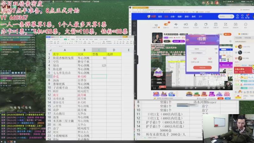Click the first gift icon below player
The width and height of the screenshot is (254, 143).
pyautogui.click(x=156, y=94)
